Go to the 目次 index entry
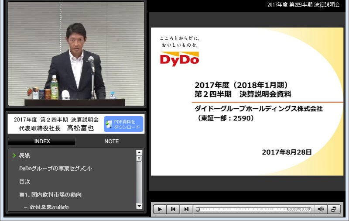The width and height of the screenshot is (349, 221). click(x=24, y=182)
